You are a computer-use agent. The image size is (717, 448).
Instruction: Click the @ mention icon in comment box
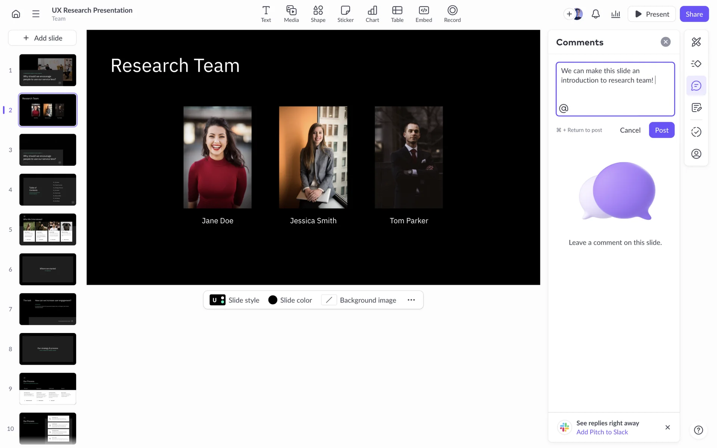tap(564, 108)
